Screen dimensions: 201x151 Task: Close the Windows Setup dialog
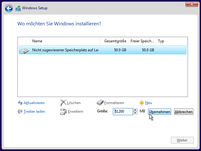192,4
